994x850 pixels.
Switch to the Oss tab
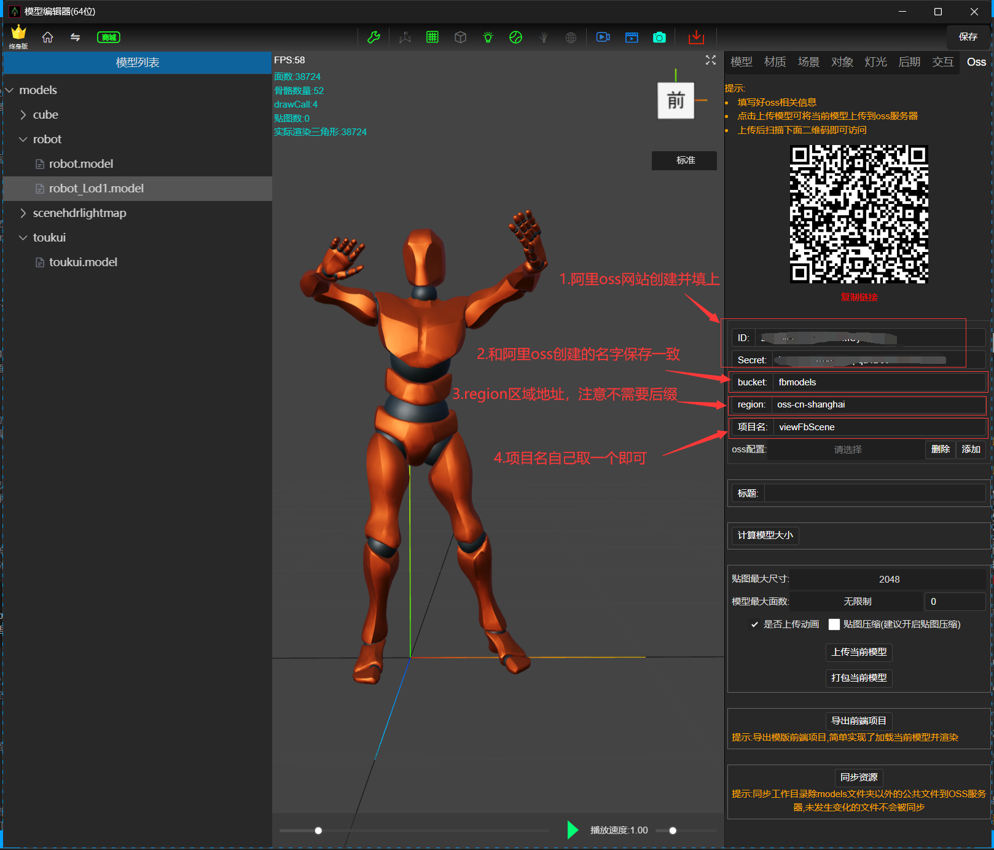pyautogui.click(x=976, y=62)
